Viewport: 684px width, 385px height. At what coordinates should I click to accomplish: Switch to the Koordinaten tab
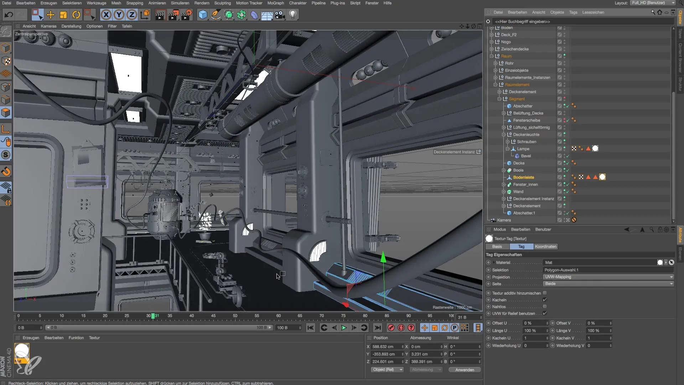pos(545,246)
